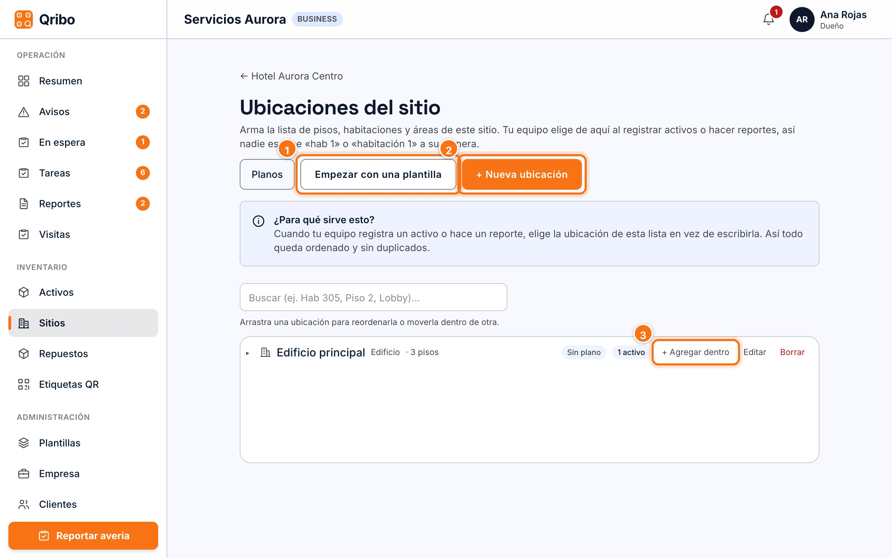
Task: Go to Tareas in the sidebar
Action: click(x=83, y=173)
